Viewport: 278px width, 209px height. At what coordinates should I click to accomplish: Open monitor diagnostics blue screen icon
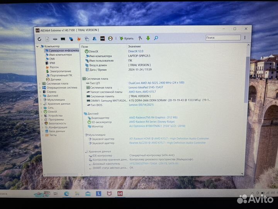coord(71,39)
